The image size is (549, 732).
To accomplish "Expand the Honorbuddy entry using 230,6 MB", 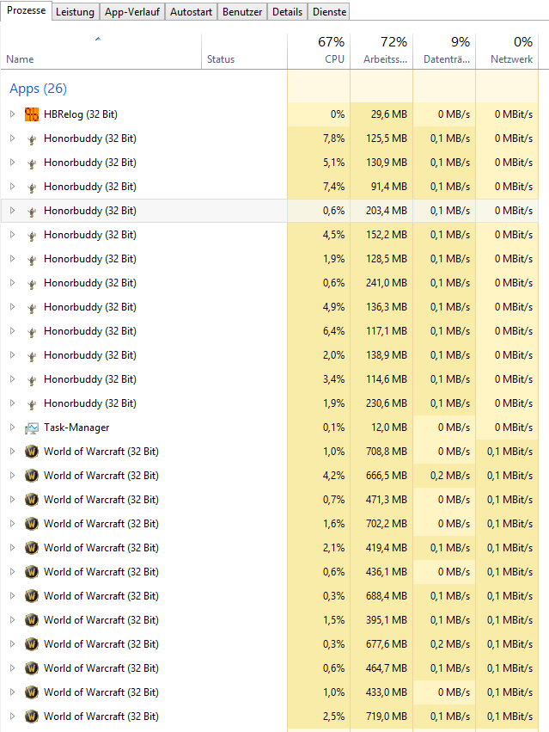I will 12,403.
